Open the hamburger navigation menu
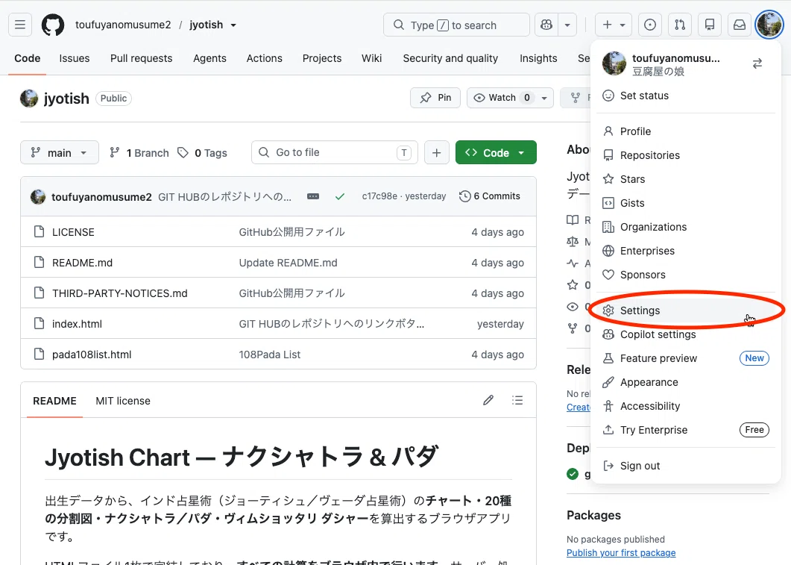This screenshot has height=565, width=791. (20, 25)
